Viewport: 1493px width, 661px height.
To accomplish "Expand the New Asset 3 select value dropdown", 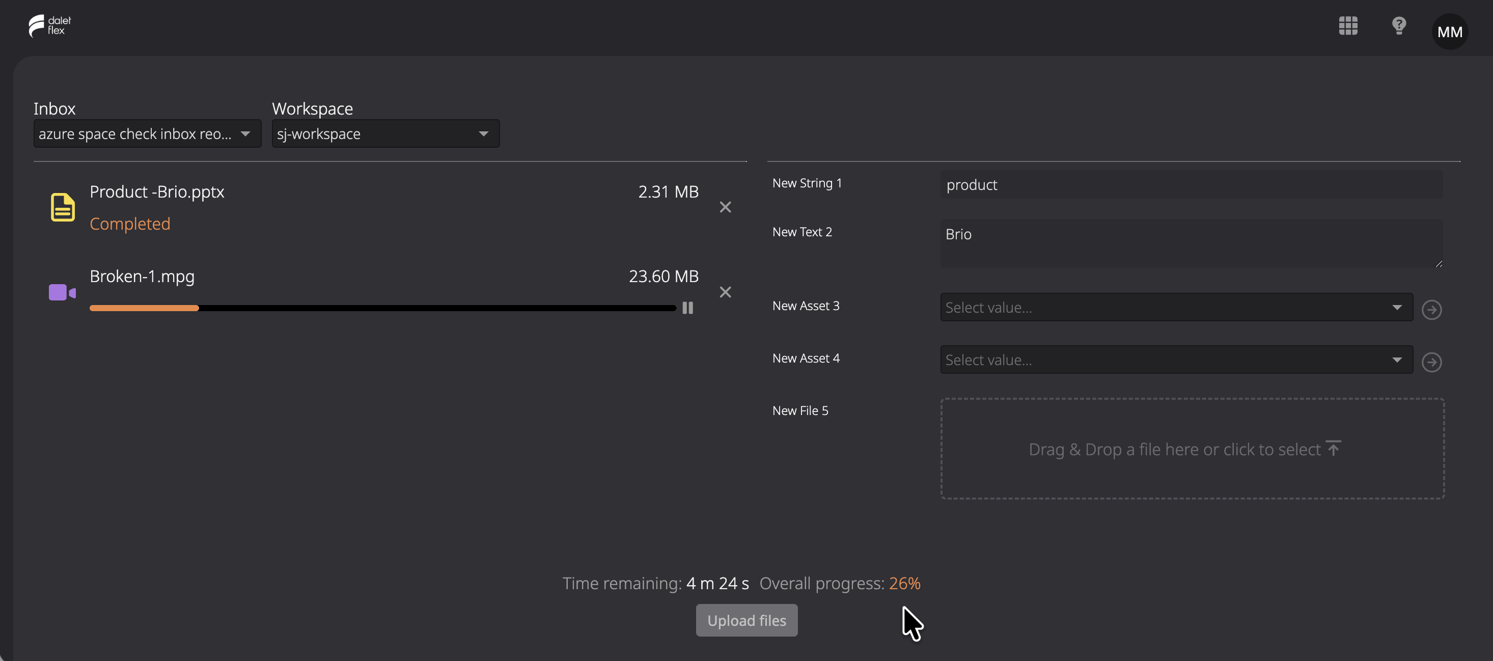I will (x=1177, y=307).
